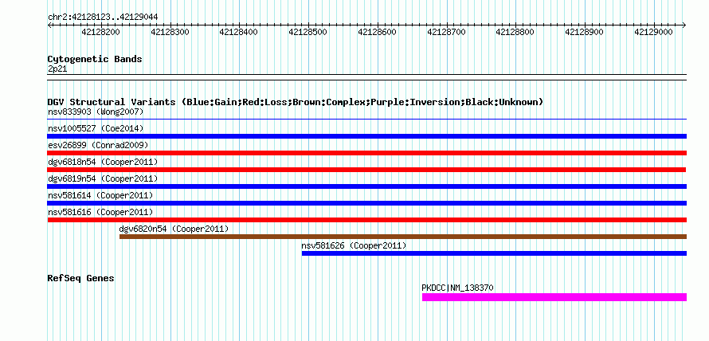Click the blue gain bar of nsv581626
Screen dimensions: 709x341
tap(494, 253)
